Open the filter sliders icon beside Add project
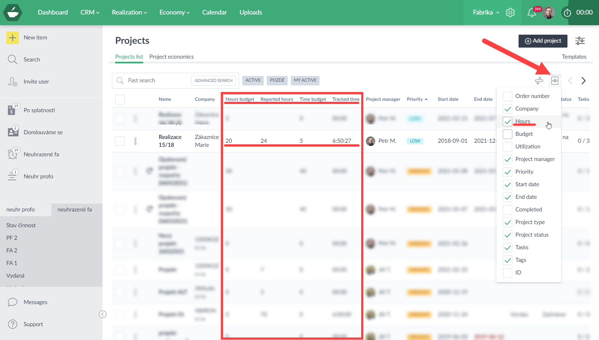Image resolution: width=599 pixels, height=340 pixels. (x=580, y=41)
